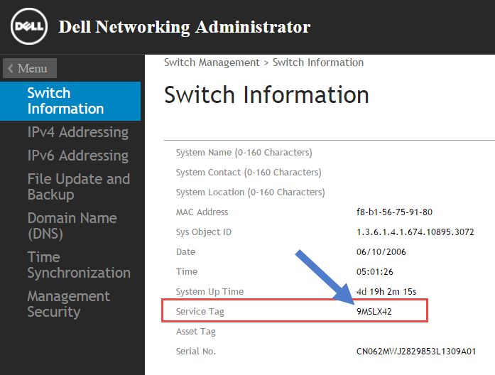Select date value 06/10/2006
This screenshot has height=375, width=495.
pos(381,252)
